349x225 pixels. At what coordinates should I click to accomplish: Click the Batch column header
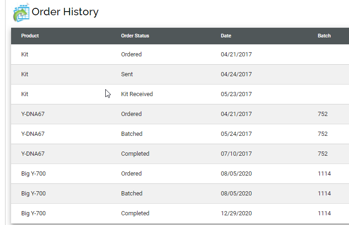pyautogui.click(x=324, y=36)
